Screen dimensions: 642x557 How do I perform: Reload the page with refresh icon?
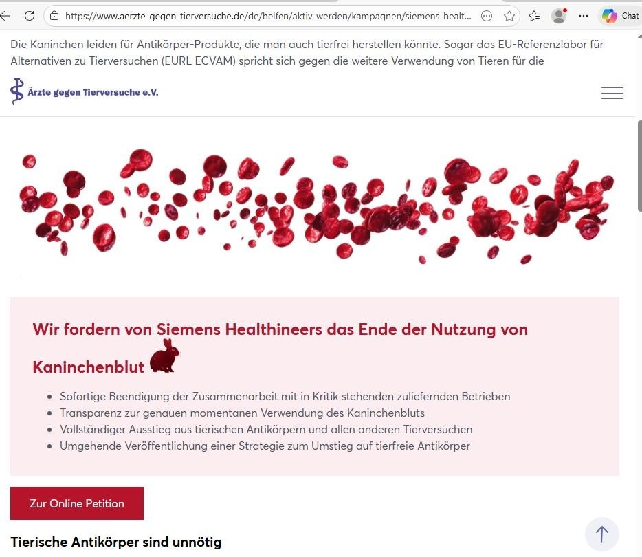(x=30, y=15)
